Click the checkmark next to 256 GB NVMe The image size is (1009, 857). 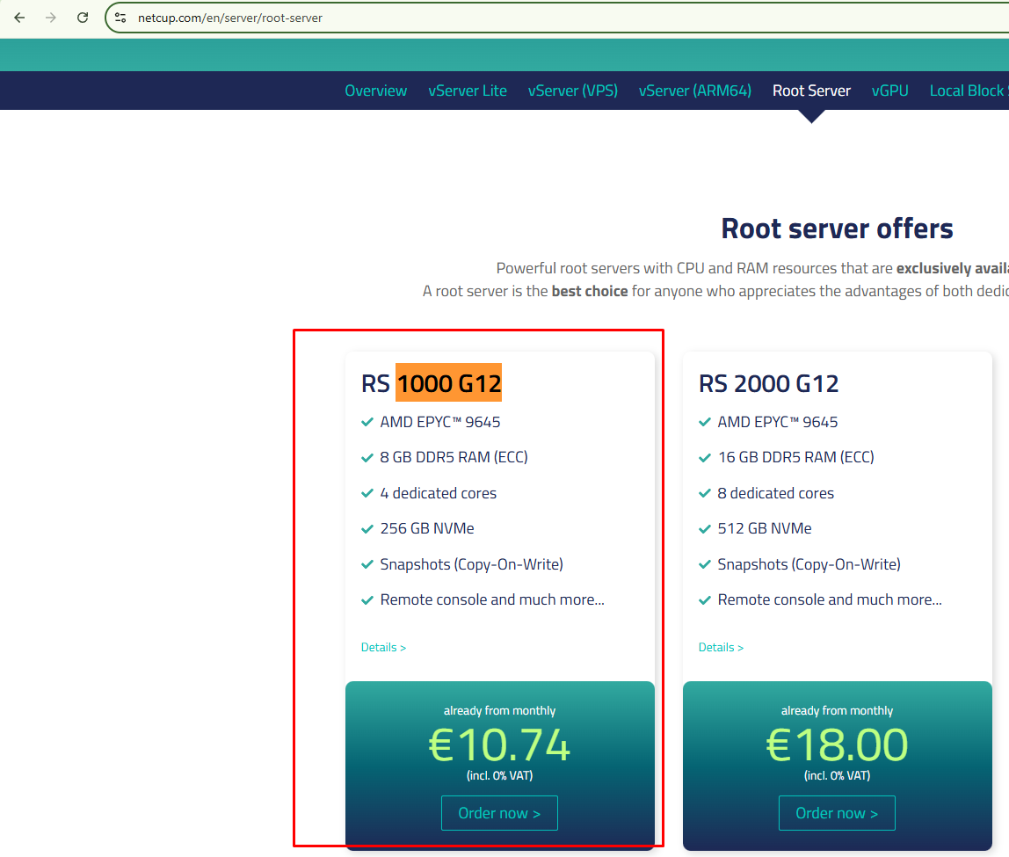[367, 529]
